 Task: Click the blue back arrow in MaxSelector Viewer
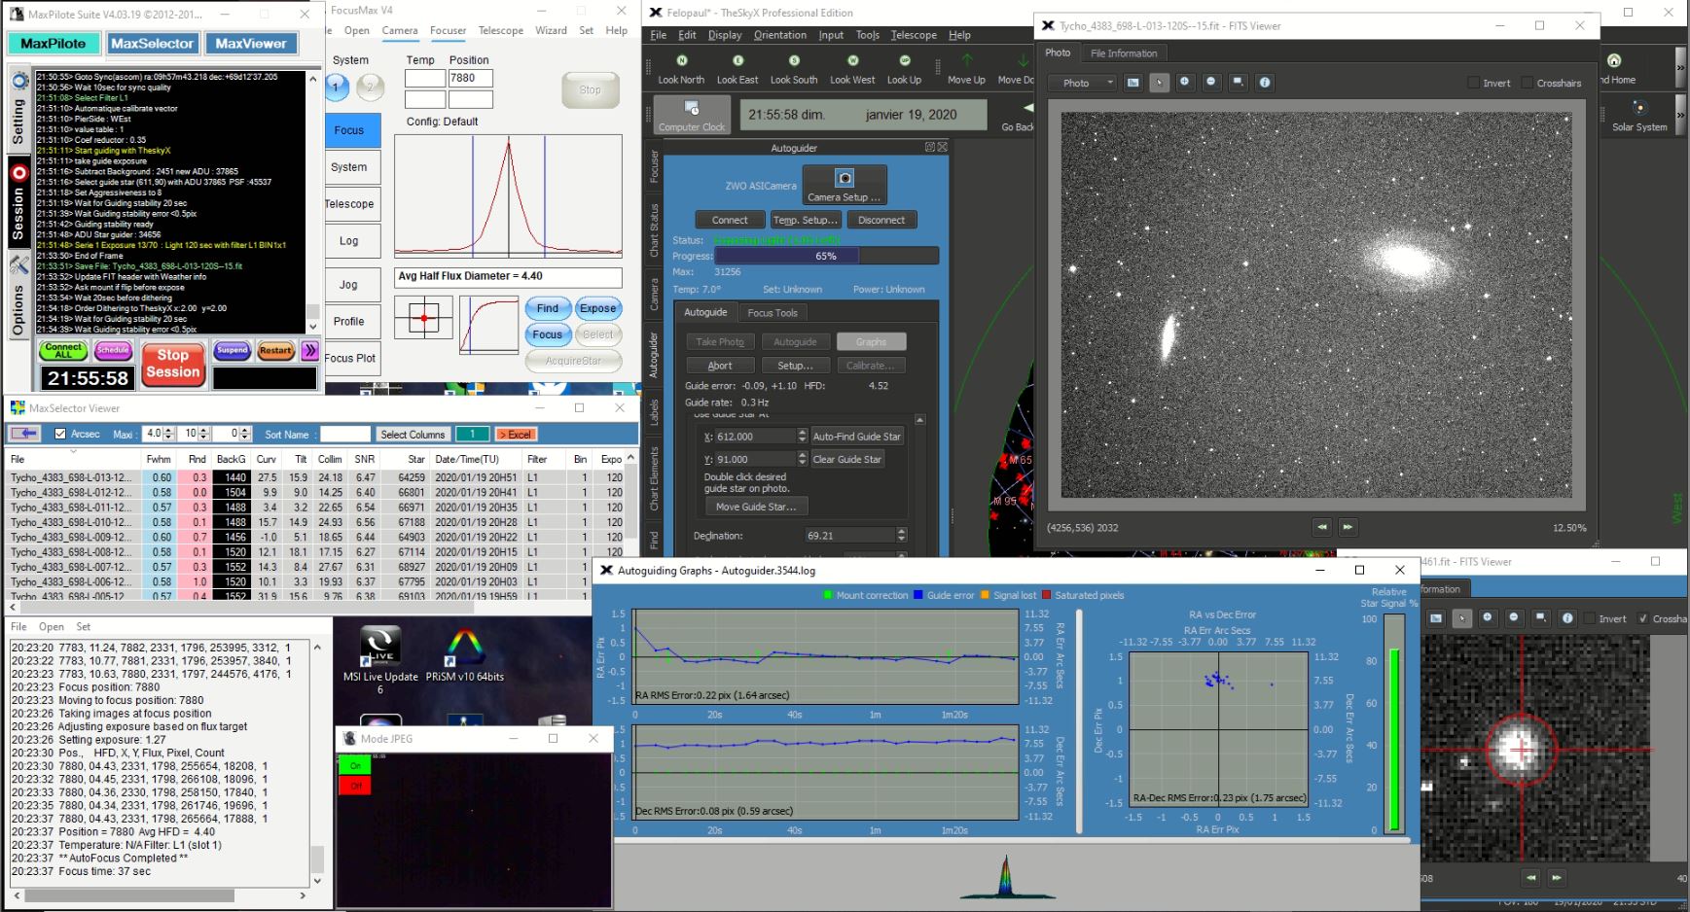tap(24, 434)
